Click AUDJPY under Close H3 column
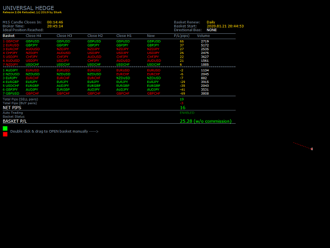330x248 pixels. [x=62, y=86]
